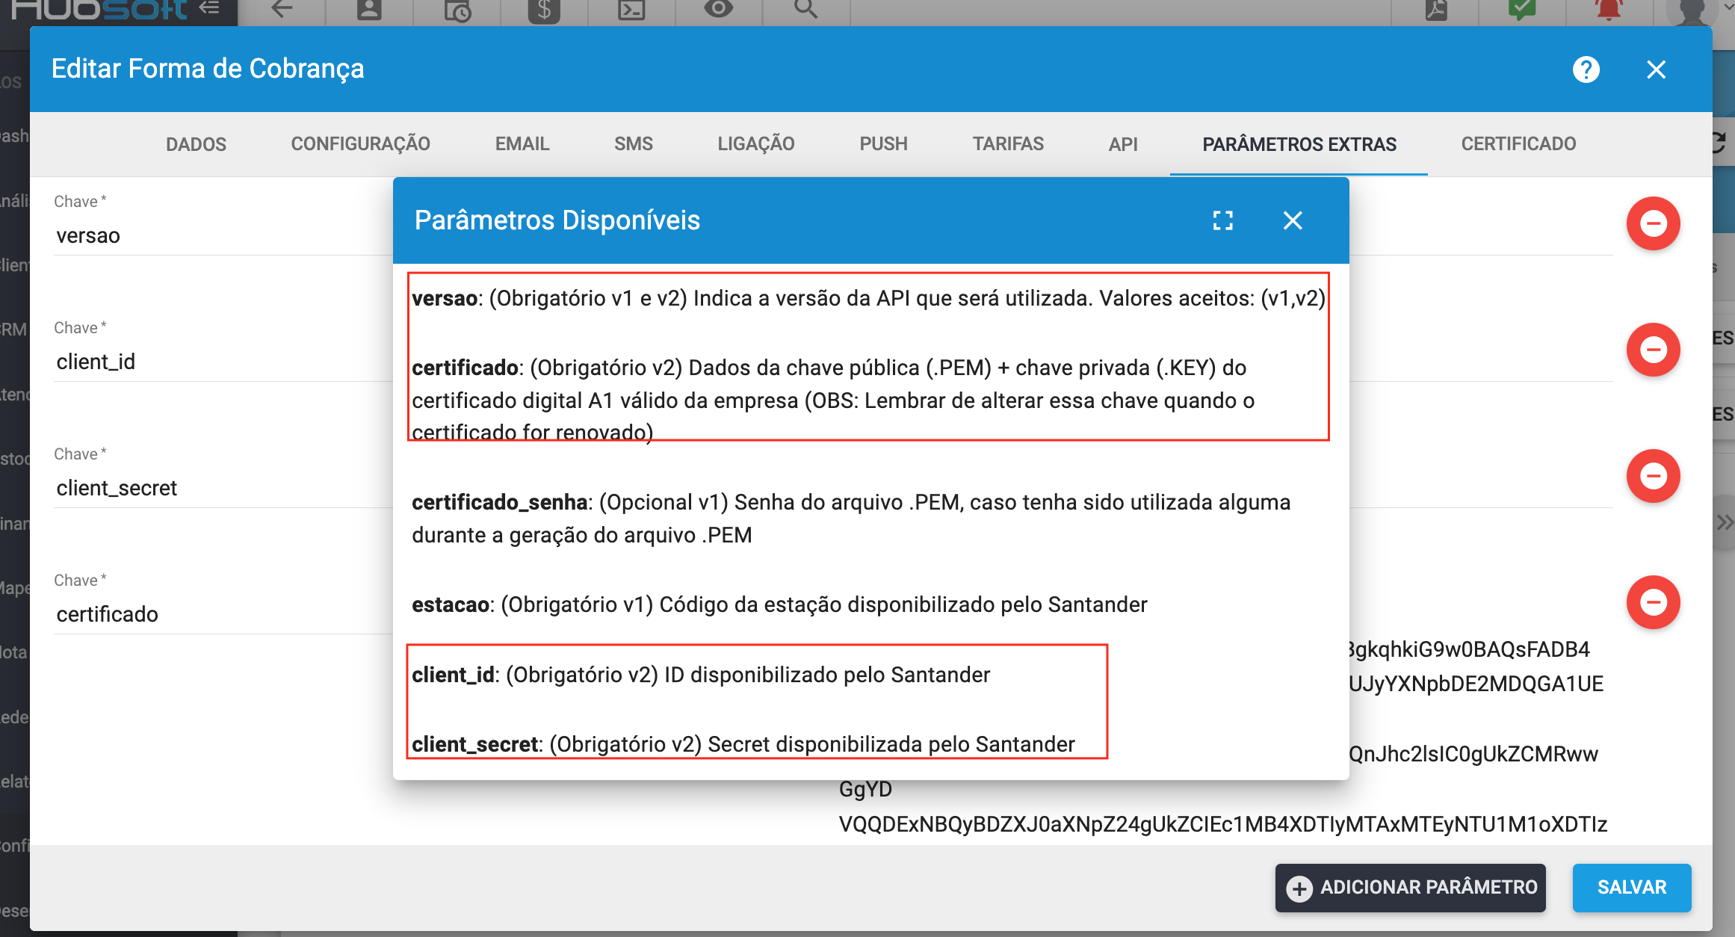The image size is (1735, 937).
Task: Expand Parâmetros Disponíveis to fullscreen
Action: pos(1222,220)
